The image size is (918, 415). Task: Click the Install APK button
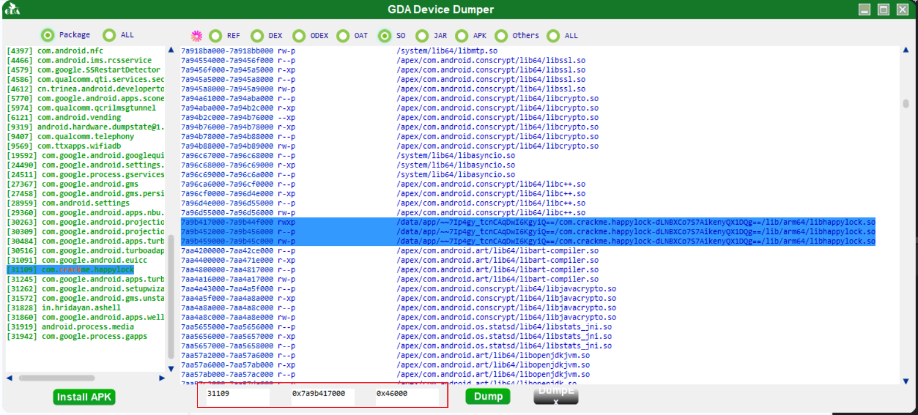tap(84, 396)
